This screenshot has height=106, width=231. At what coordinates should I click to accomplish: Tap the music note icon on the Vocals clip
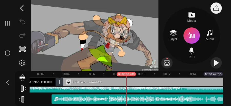(x=56, y=99)
